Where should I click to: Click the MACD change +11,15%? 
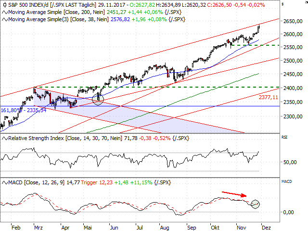(141, 182)
